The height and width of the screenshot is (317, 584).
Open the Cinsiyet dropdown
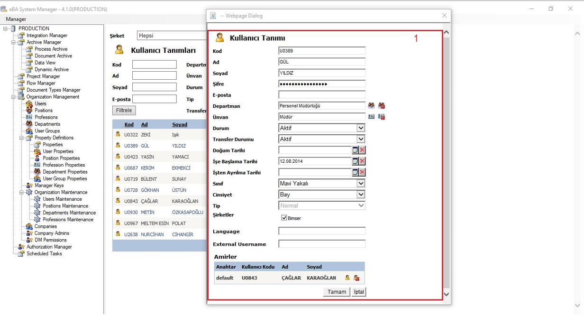coord(361,195)
